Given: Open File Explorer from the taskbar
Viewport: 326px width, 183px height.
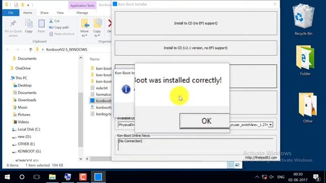Looking at the screenshot, I should (x=52, y=177).
